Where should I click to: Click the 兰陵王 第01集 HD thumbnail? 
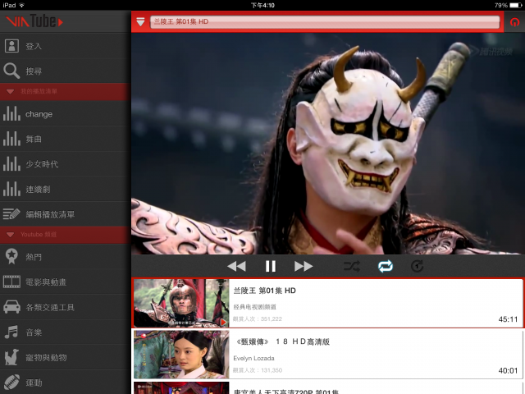[x=181, y=303]
